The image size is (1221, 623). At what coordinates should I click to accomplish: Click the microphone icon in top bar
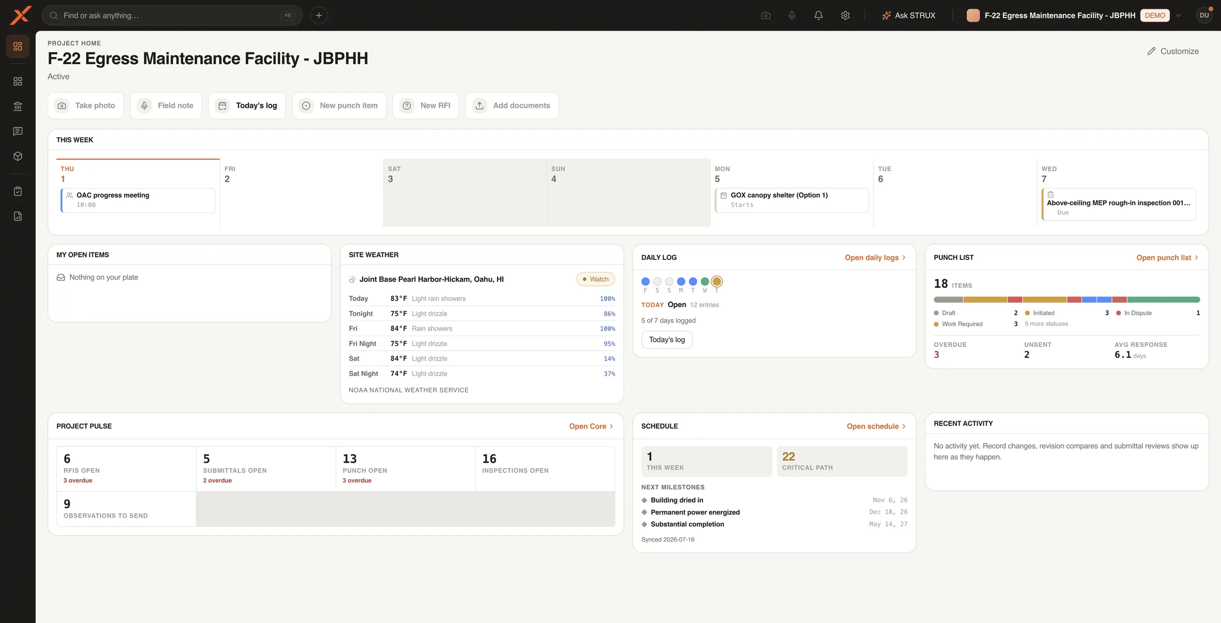(x=792, y=16)
